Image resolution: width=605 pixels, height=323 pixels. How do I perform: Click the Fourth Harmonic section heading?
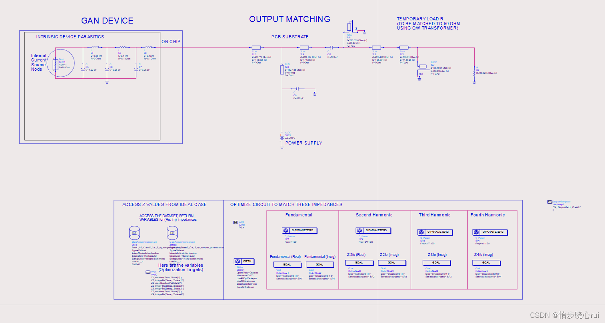tap(488, 215)
